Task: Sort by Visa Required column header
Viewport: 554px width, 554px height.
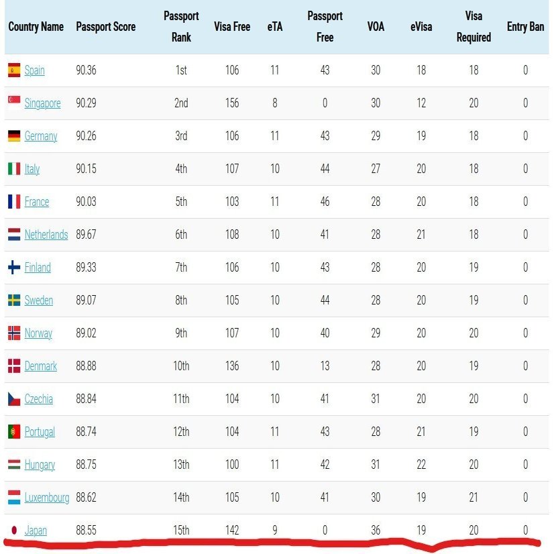Action: click(474, 27)
